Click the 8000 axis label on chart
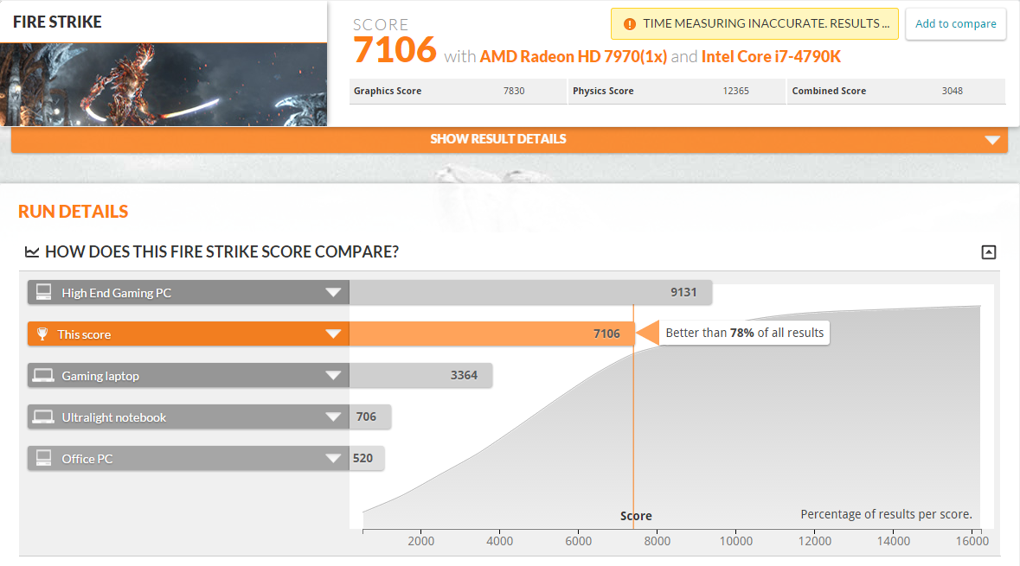 [x=657, y=541]
